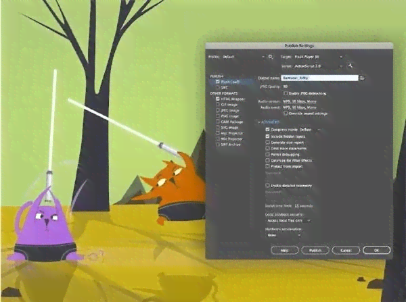Check Enable detailed telemetry
The height and width of the screenshot is (302, 406).
(x=267, y=185)
